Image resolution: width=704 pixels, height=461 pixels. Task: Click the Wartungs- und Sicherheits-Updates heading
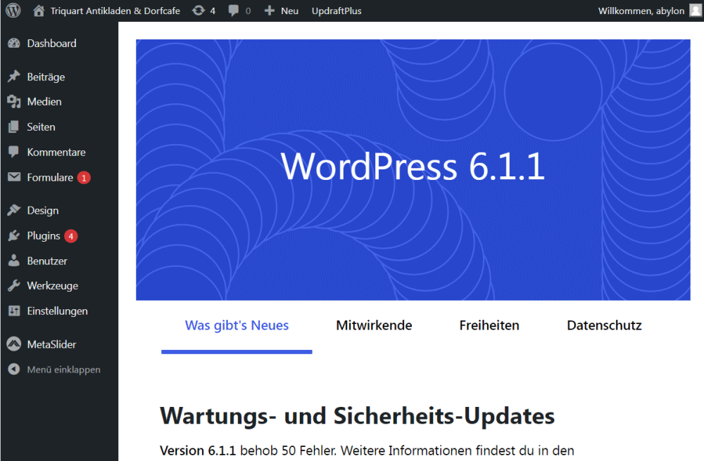click(358, 415)
